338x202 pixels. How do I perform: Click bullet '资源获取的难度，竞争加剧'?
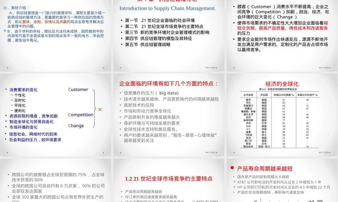tap(33, 116)
